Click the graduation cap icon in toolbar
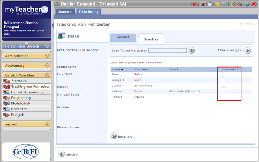Screen dimensions: 259x162 202,4
